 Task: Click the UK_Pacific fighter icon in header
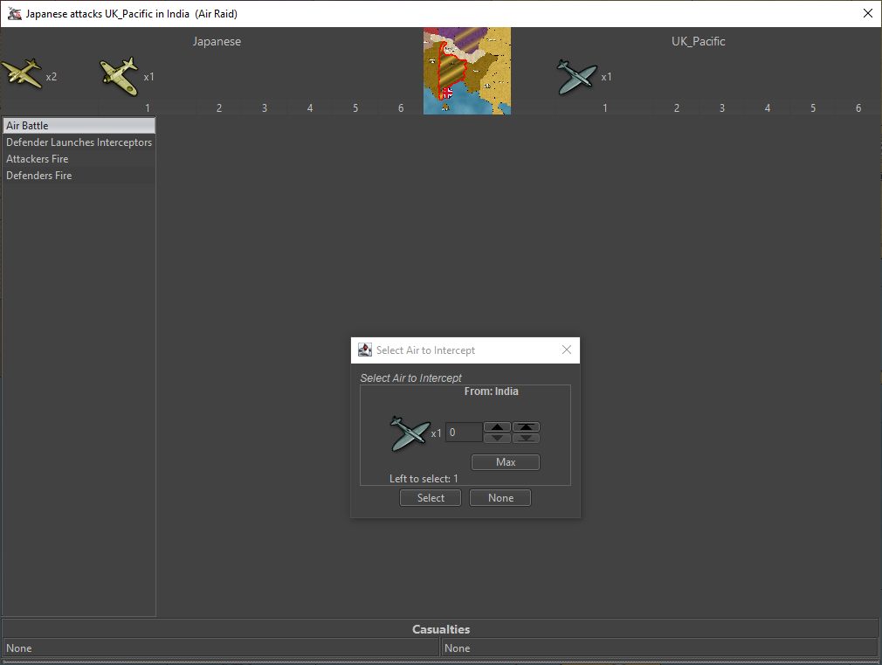576,77
